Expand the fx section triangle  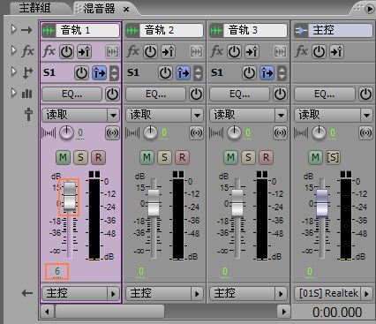click(13, 50)
